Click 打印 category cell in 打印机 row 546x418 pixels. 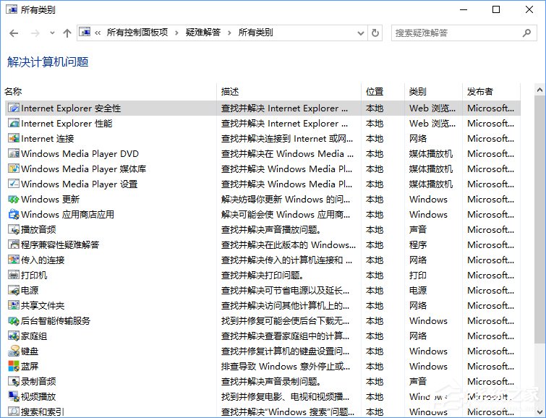418,276
